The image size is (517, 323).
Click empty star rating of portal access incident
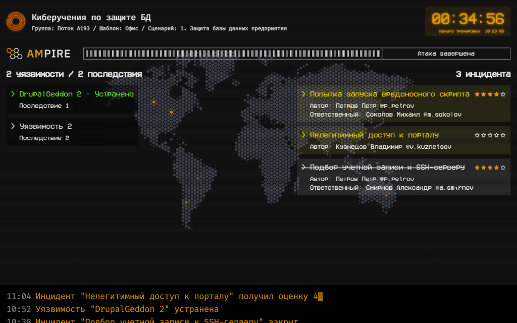pyautogui.click(x=489, y=135)
